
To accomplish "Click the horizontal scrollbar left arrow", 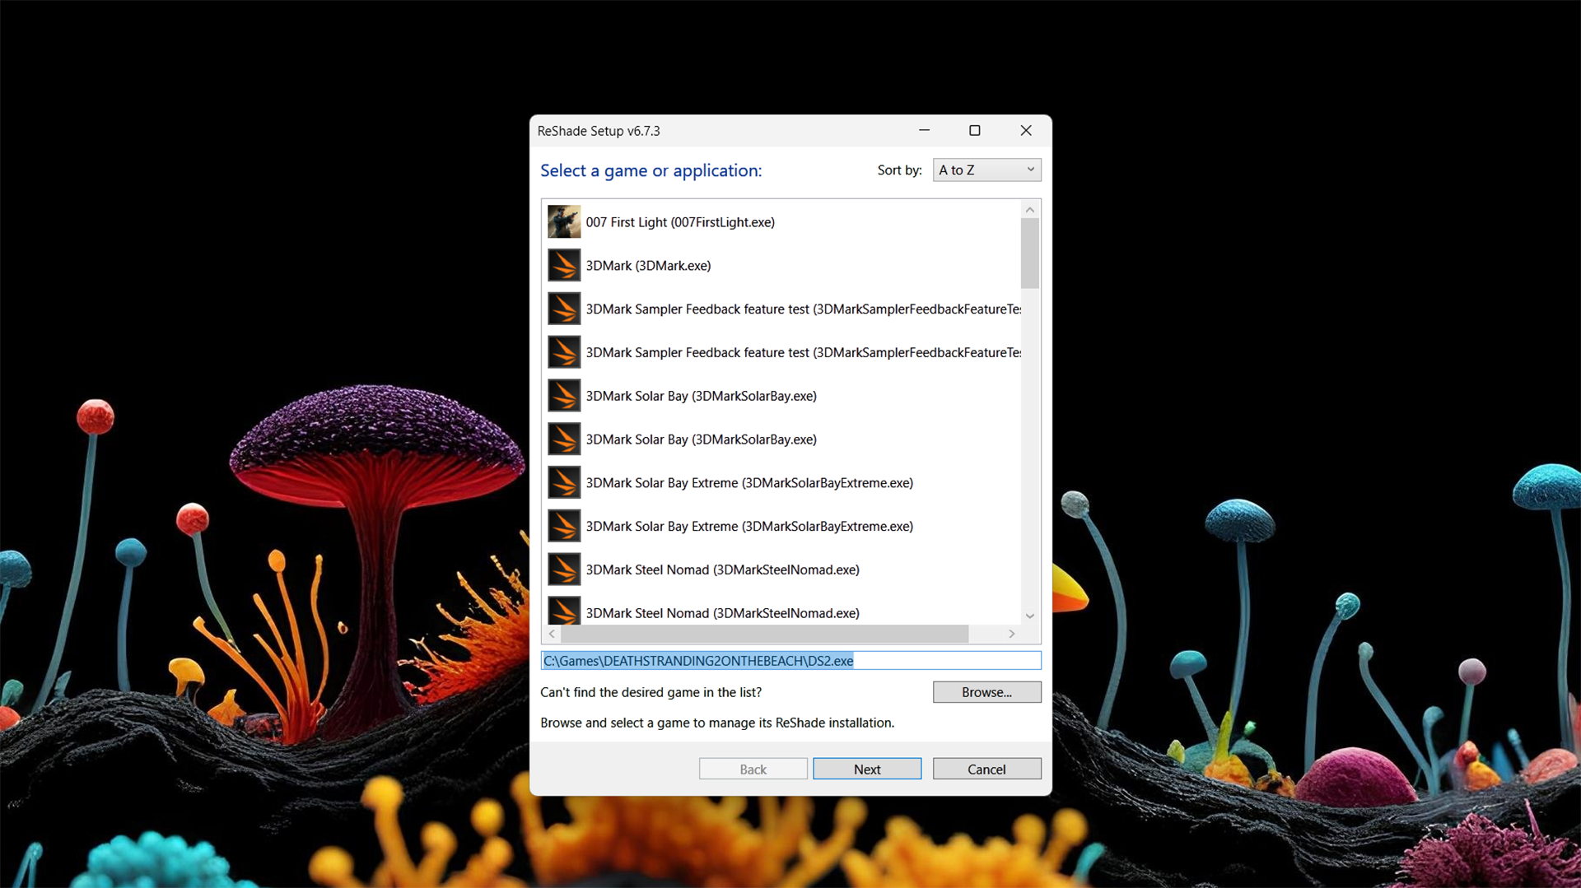I will pyautogui.click(x=552, y=634).
